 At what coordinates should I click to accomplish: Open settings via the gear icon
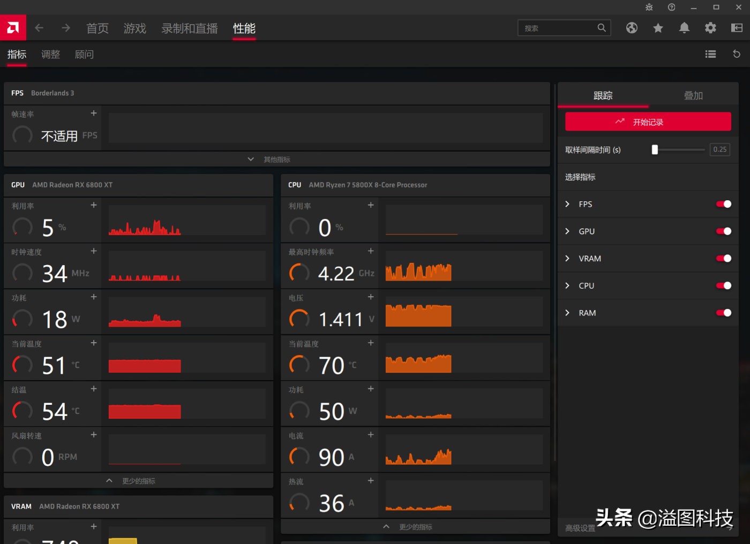[710, 28]
